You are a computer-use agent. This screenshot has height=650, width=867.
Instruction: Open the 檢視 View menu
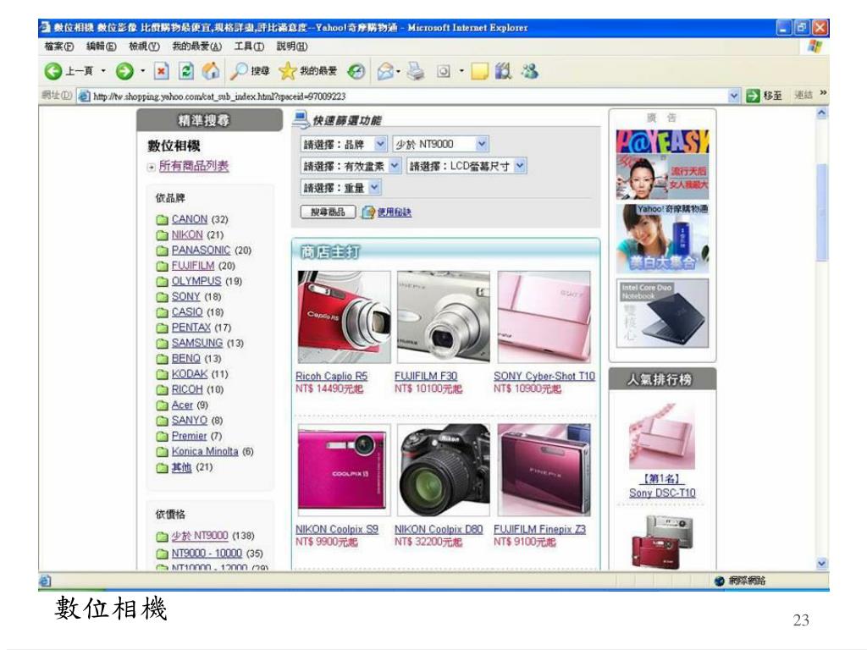(x=144, y=47)
